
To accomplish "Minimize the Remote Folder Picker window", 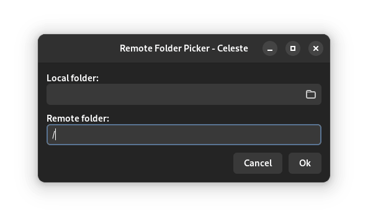I will (270, 48).
